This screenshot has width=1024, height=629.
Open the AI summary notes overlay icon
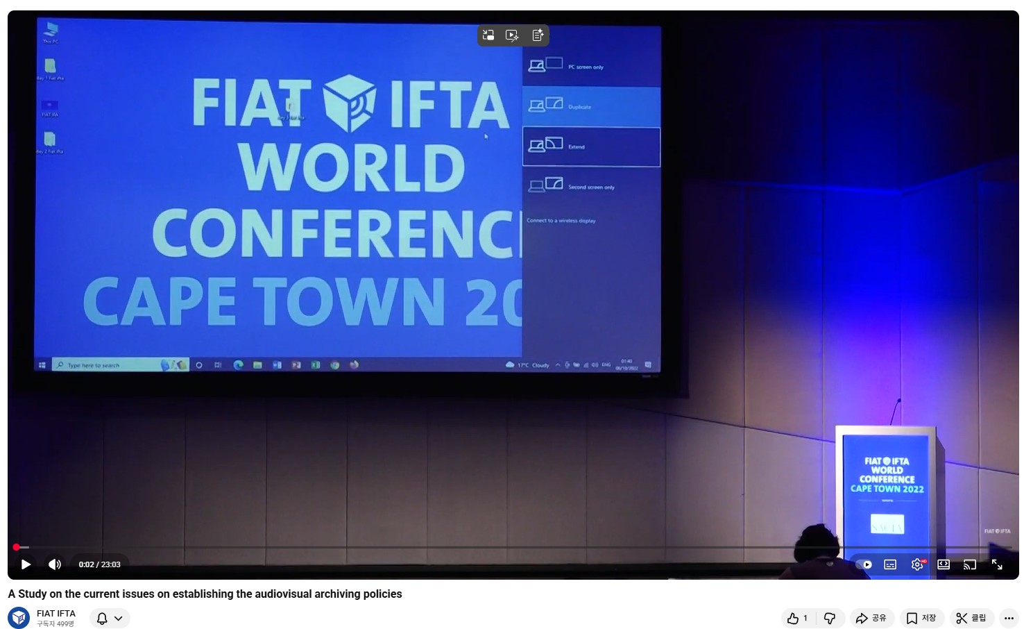point(538,35)
